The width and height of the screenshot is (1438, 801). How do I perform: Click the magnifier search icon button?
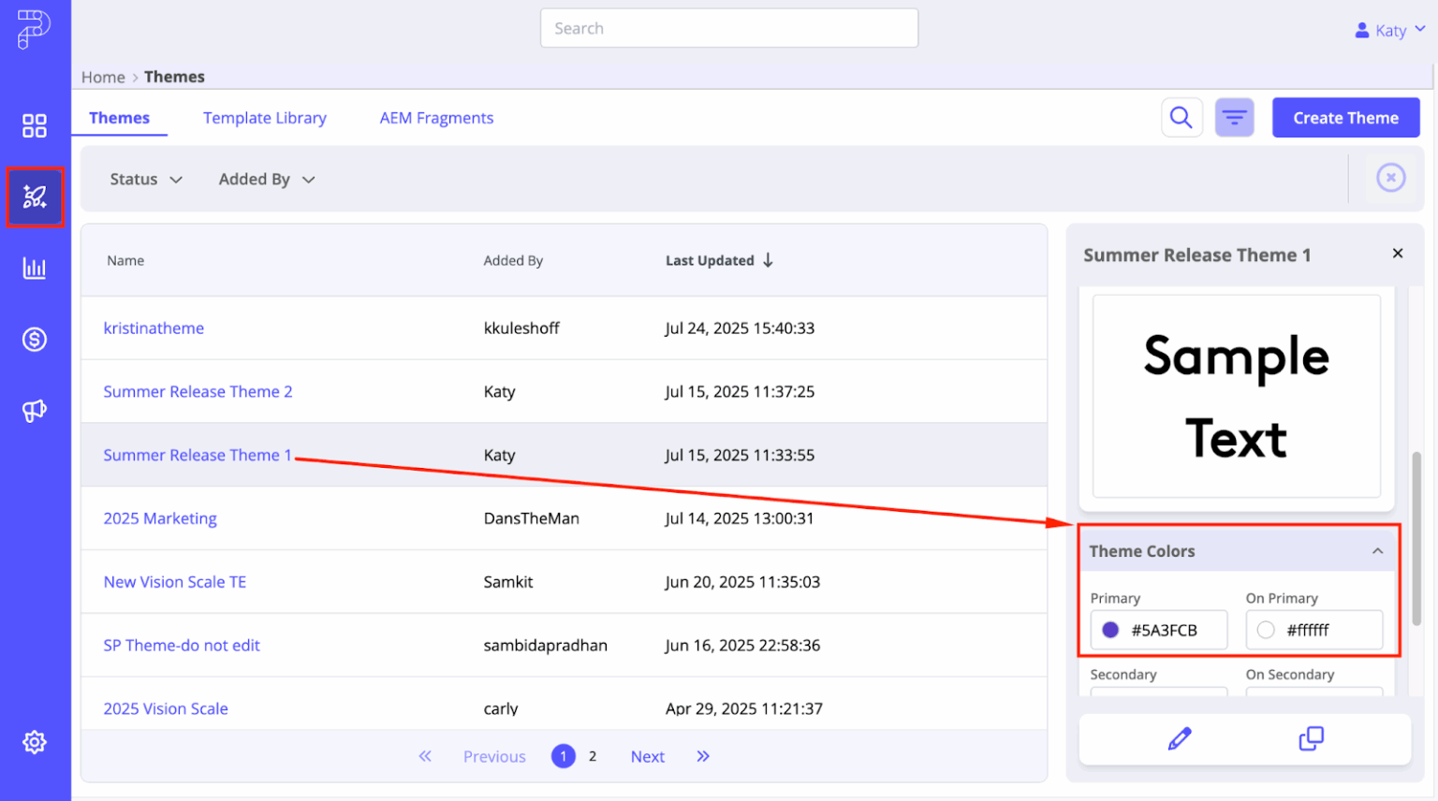[x=1181, y=118]
